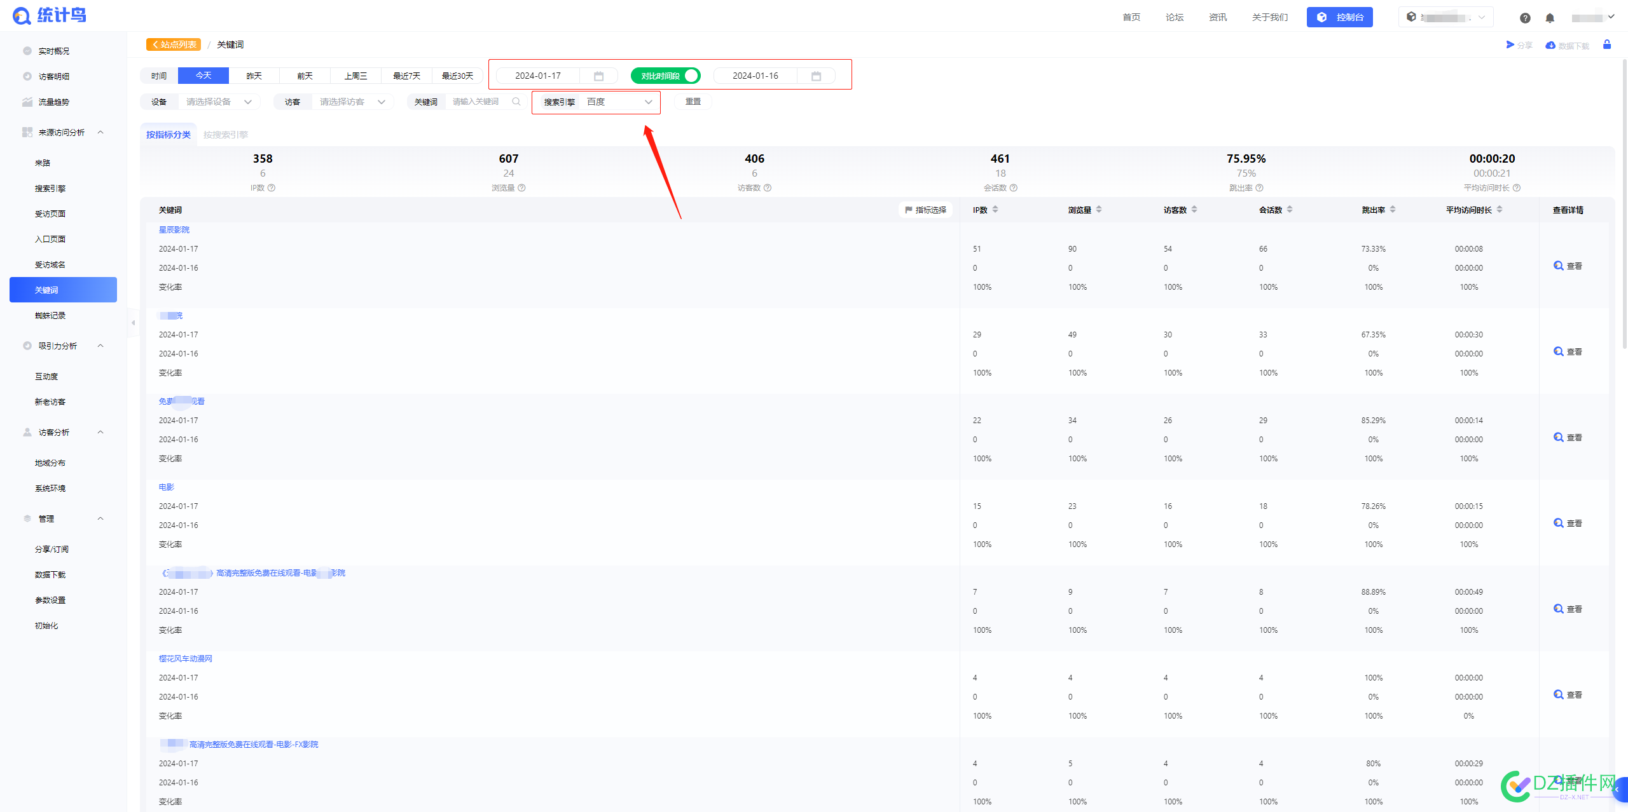1628x812 pixels.
Task: Sort table by 访客数 column arrows
Action: (x=1194, y=210)
